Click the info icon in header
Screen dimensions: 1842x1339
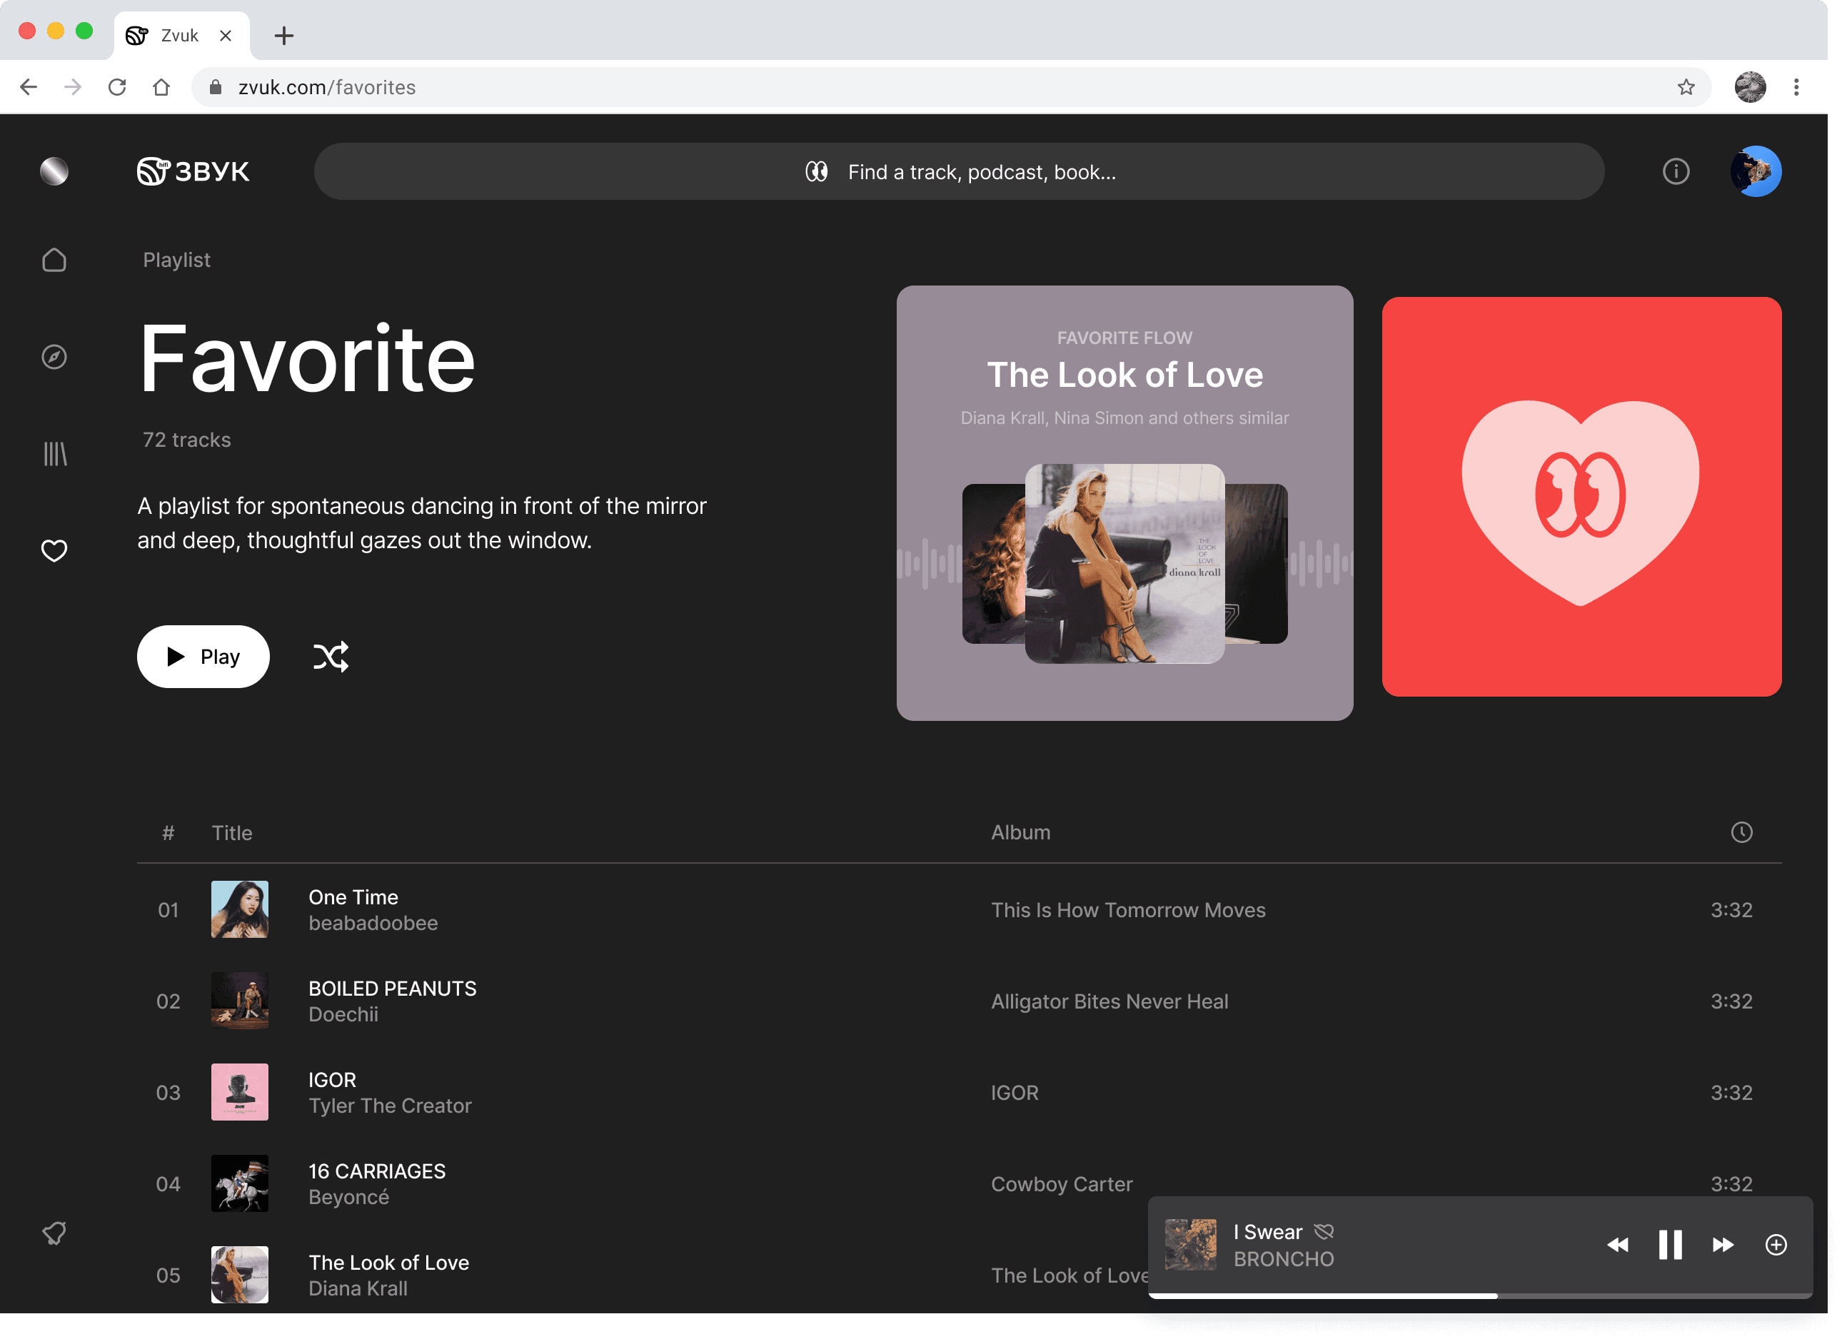click(1676, 171)
